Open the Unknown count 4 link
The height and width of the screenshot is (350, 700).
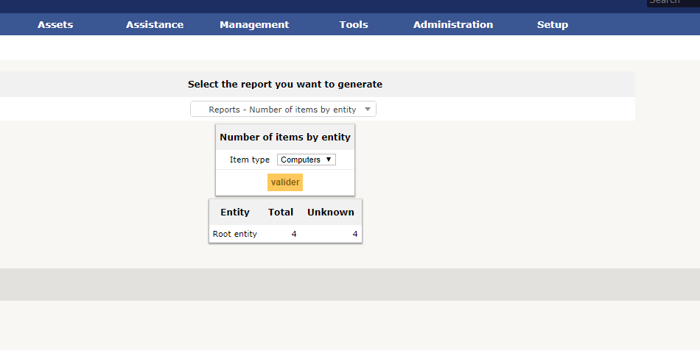tap(354, 234)
